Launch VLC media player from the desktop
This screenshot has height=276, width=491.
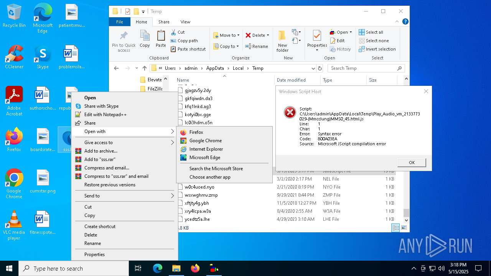pos(14,225)
